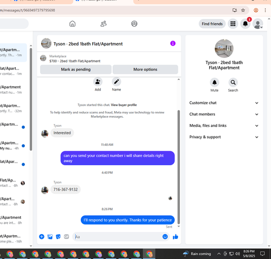Open the Rain coming weather widget
This screenshot has width=271, height=259.
click(x=197, y=254)
